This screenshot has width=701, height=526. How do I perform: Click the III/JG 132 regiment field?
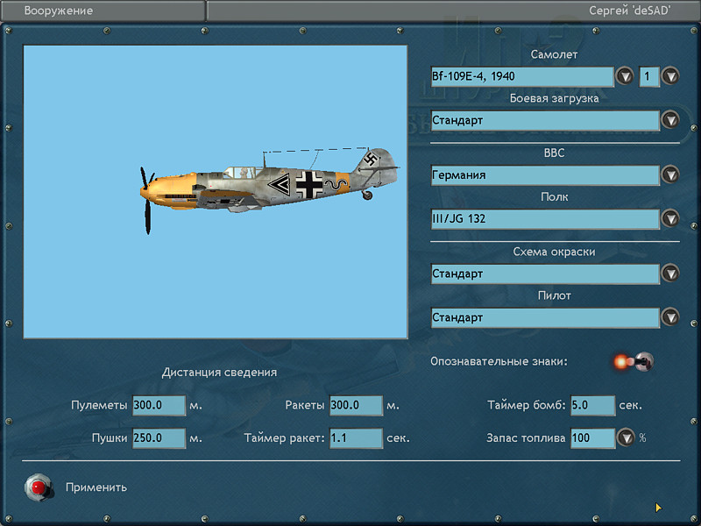click(x=544, y=219)
